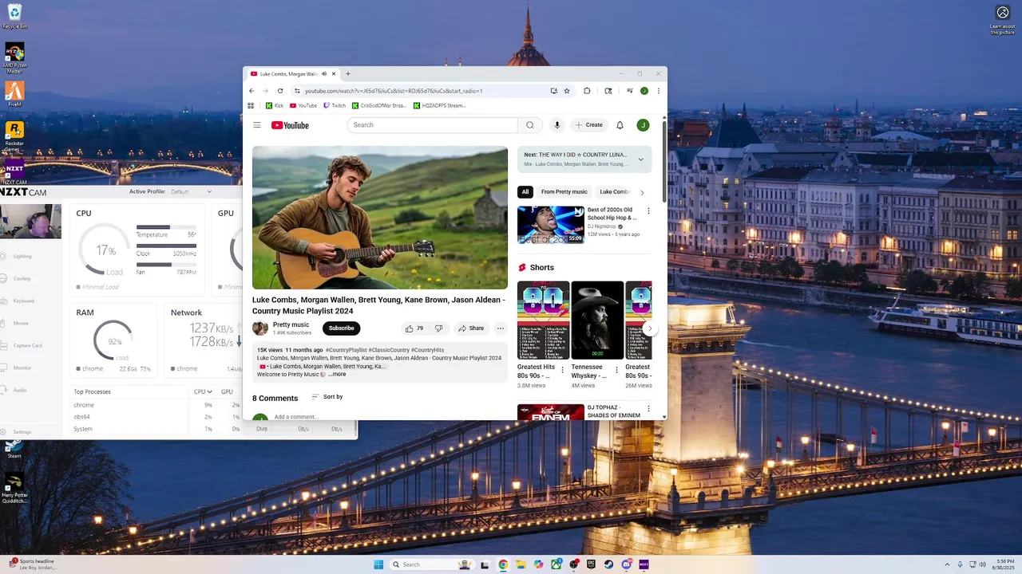The image size is (1022, 574).
Task: Open options for Best of 2000s video
Action: coord(648,211)
